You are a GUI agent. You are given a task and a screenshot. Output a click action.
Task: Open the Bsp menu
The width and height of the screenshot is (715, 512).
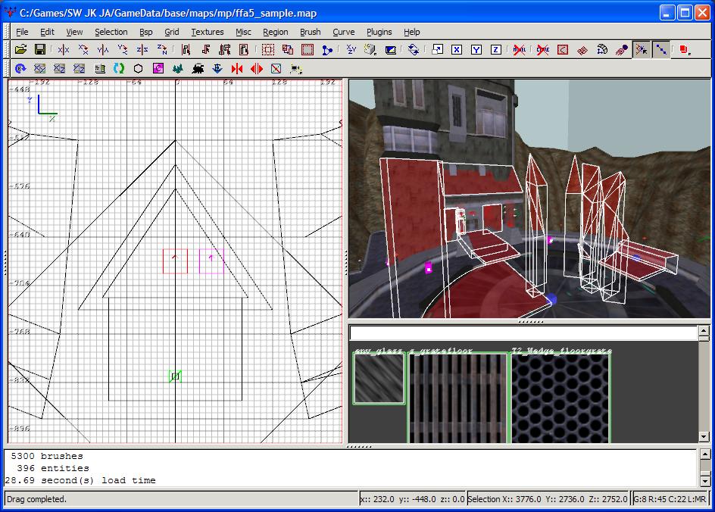coord(146,32)
